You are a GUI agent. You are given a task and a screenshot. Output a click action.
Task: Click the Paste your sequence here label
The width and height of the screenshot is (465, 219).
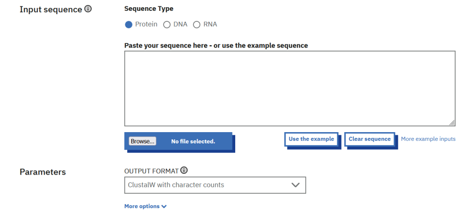point(216,46)
